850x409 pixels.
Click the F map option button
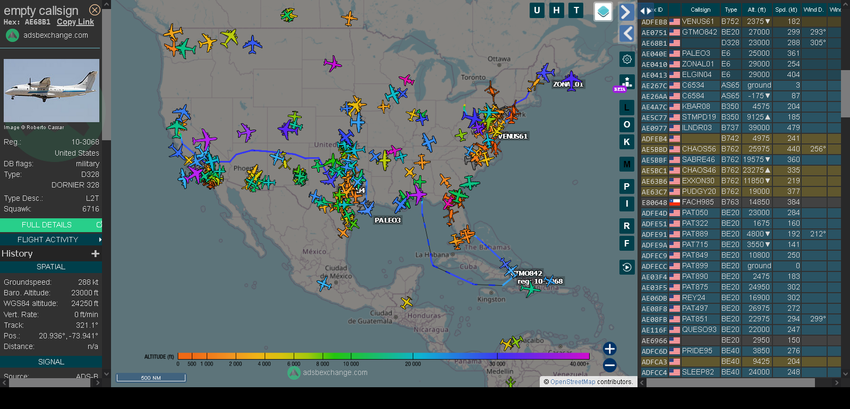pyautogui.click(x=627, y=243)
